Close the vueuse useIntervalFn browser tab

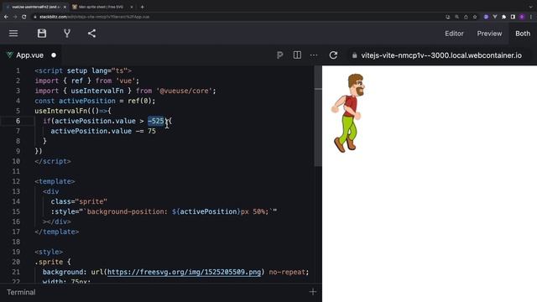point(65,7)
